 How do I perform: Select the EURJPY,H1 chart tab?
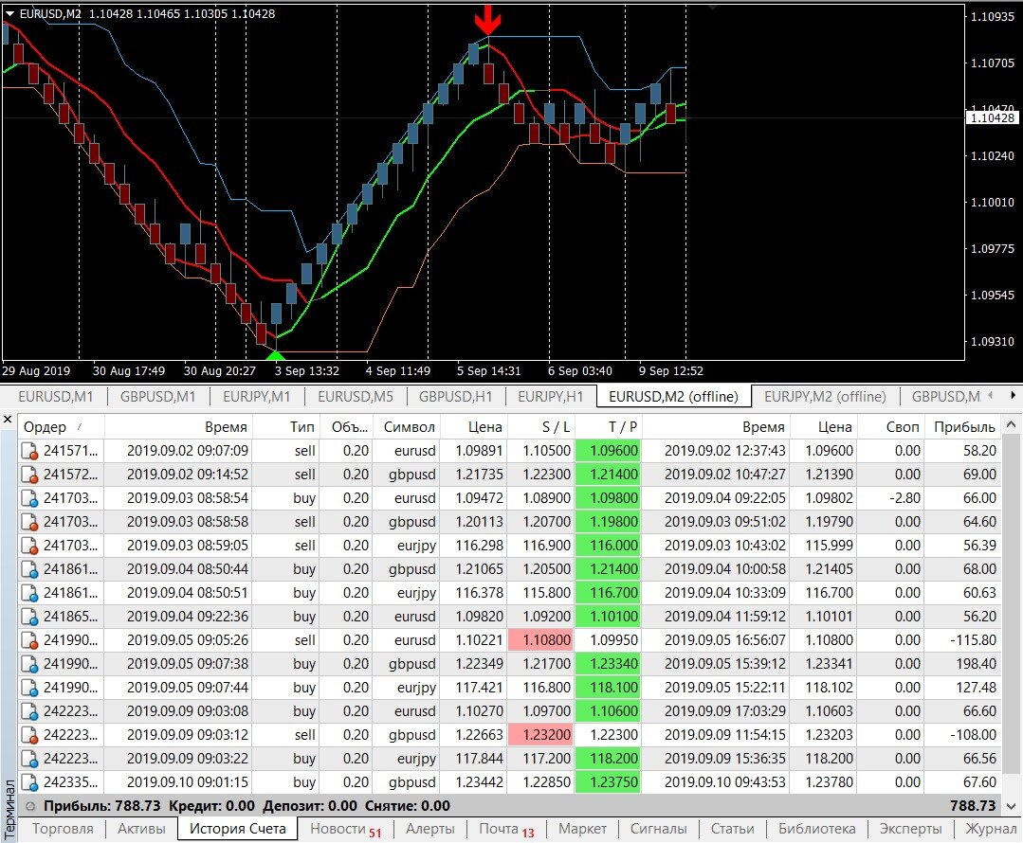[551, 396]
